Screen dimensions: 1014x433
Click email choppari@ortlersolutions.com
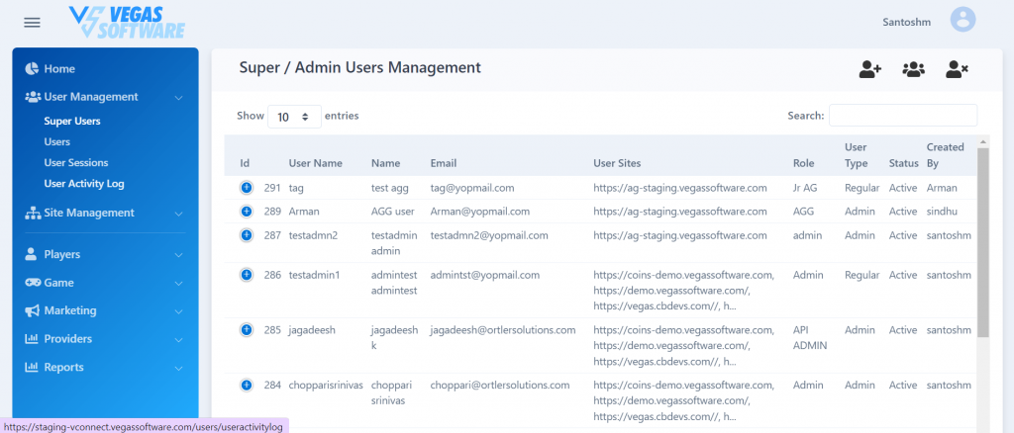point(500,386)
